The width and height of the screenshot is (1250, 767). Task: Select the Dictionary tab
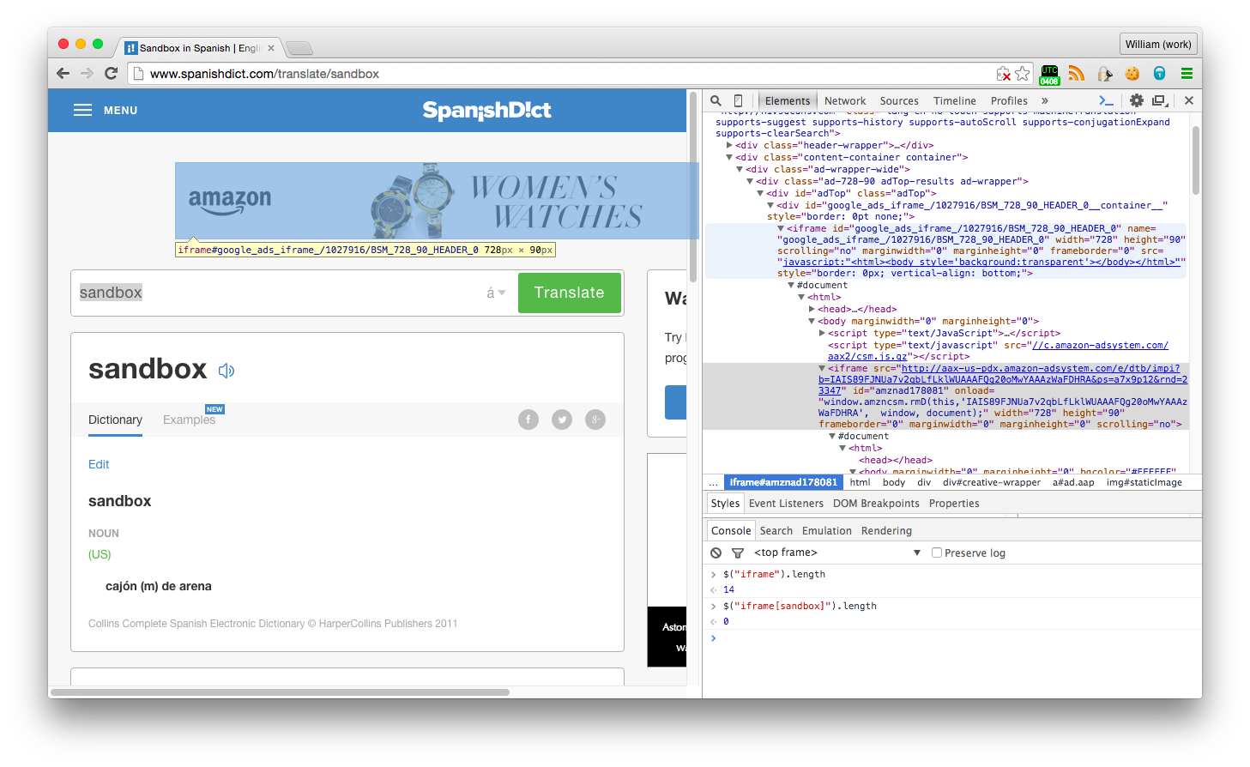point(115,420)
